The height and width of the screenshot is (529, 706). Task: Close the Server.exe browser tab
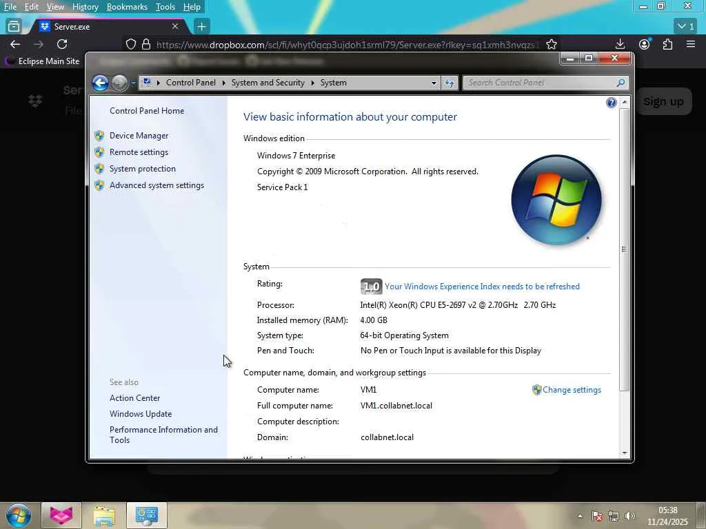point(175,27)
